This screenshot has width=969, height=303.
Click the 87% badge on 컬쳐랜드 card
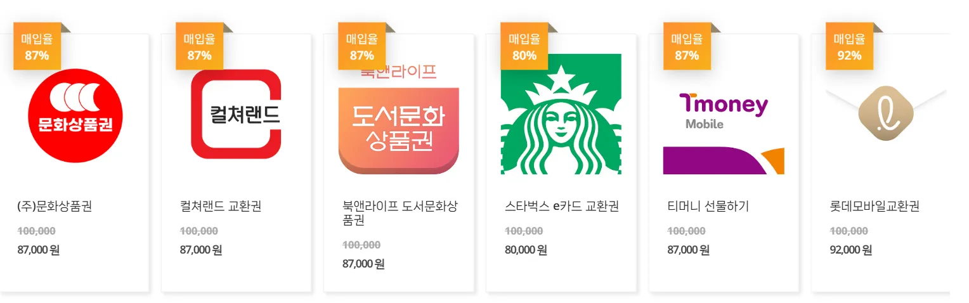(x=199, y=47)
